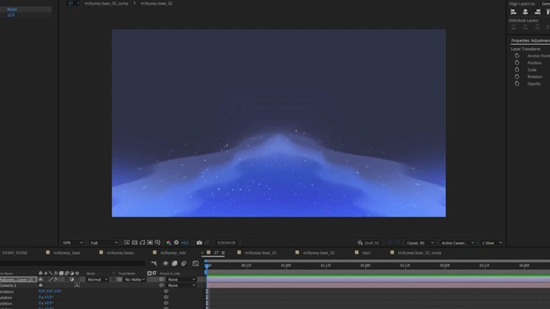550x309 pixels.
Task: Click the graph editor icon
Action: click(196, 263)
